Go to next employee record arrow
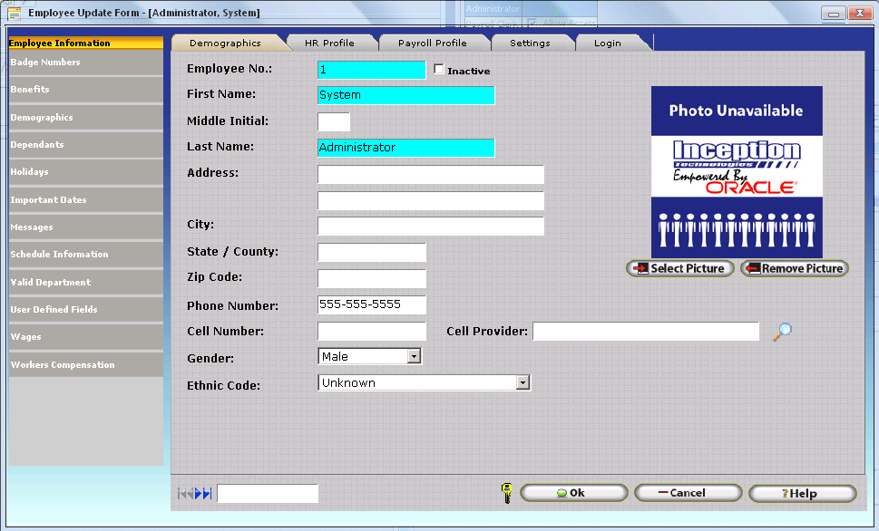Image resolution: width=879 pixels, height=531 pixels. tap(199, 493)
